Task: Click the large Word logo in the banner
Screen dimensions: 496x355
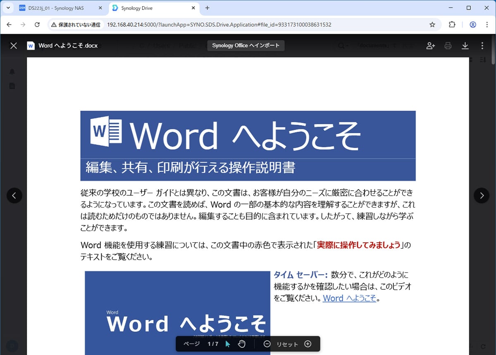Action: point(106,131)
